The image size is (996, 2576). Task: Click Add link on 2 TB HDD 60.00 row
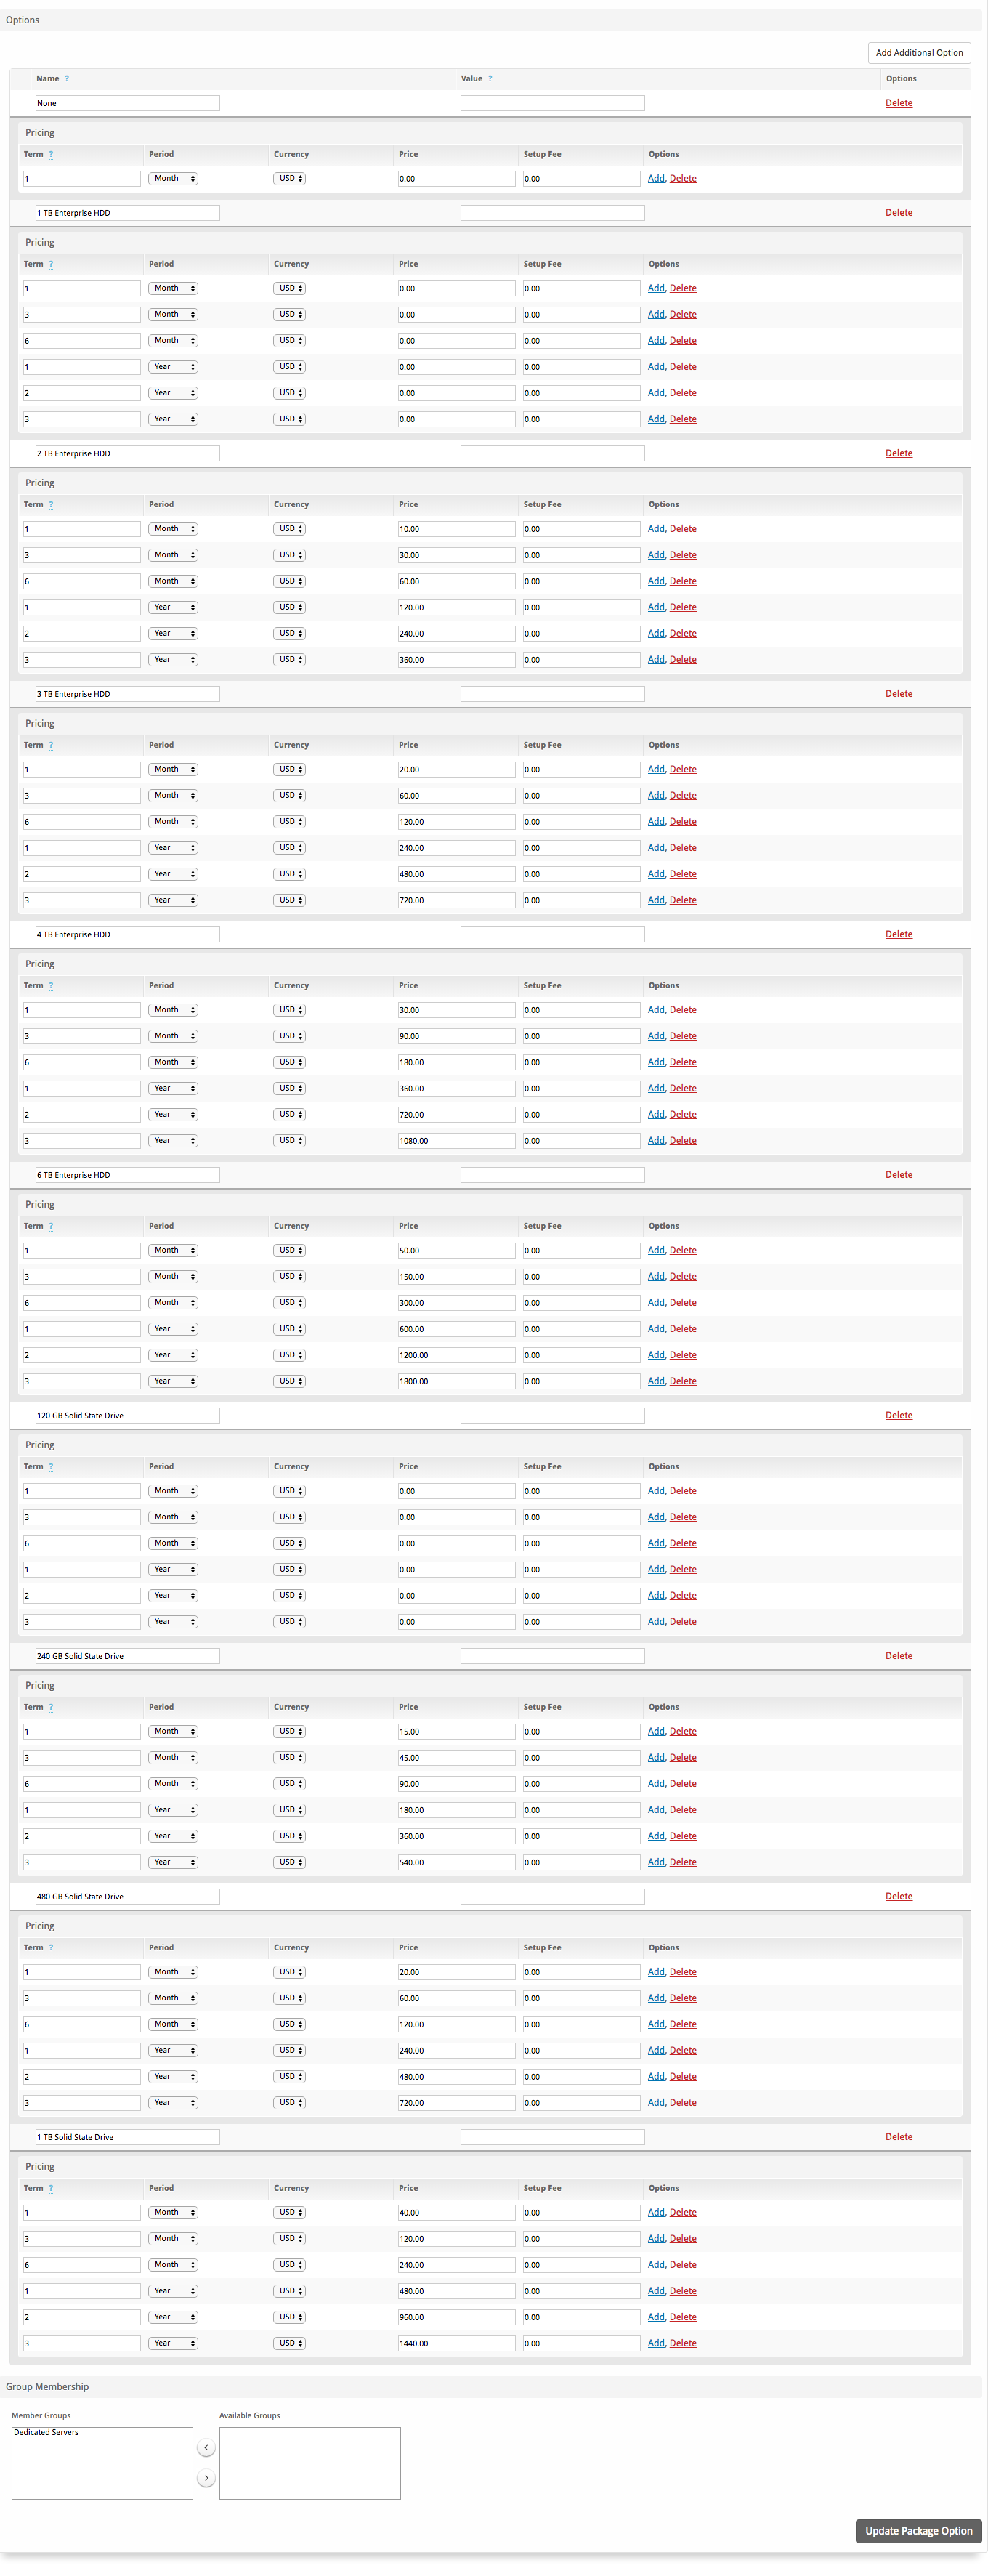[656, 582]
